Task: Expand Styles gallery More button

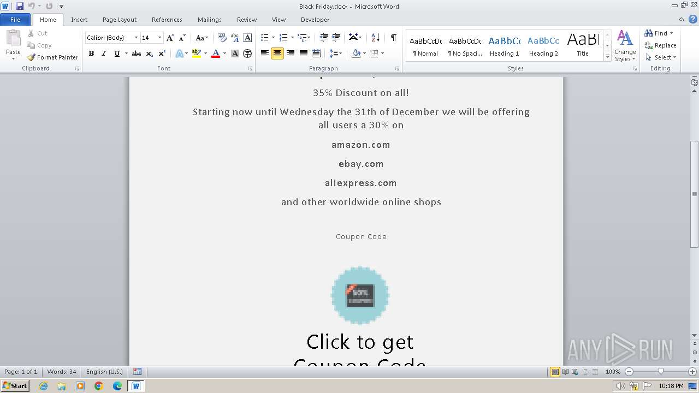Action: pos(607,56)
